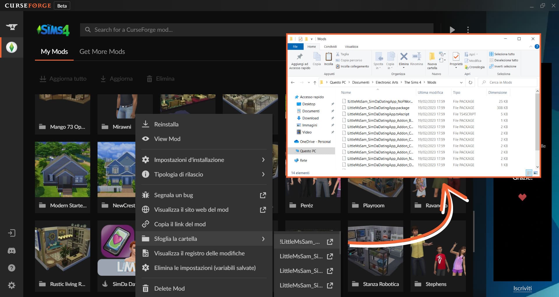Click refresh button next to address bar
Image resolution: width=559 pixels, height=297 pixels.
click(470, 82)
